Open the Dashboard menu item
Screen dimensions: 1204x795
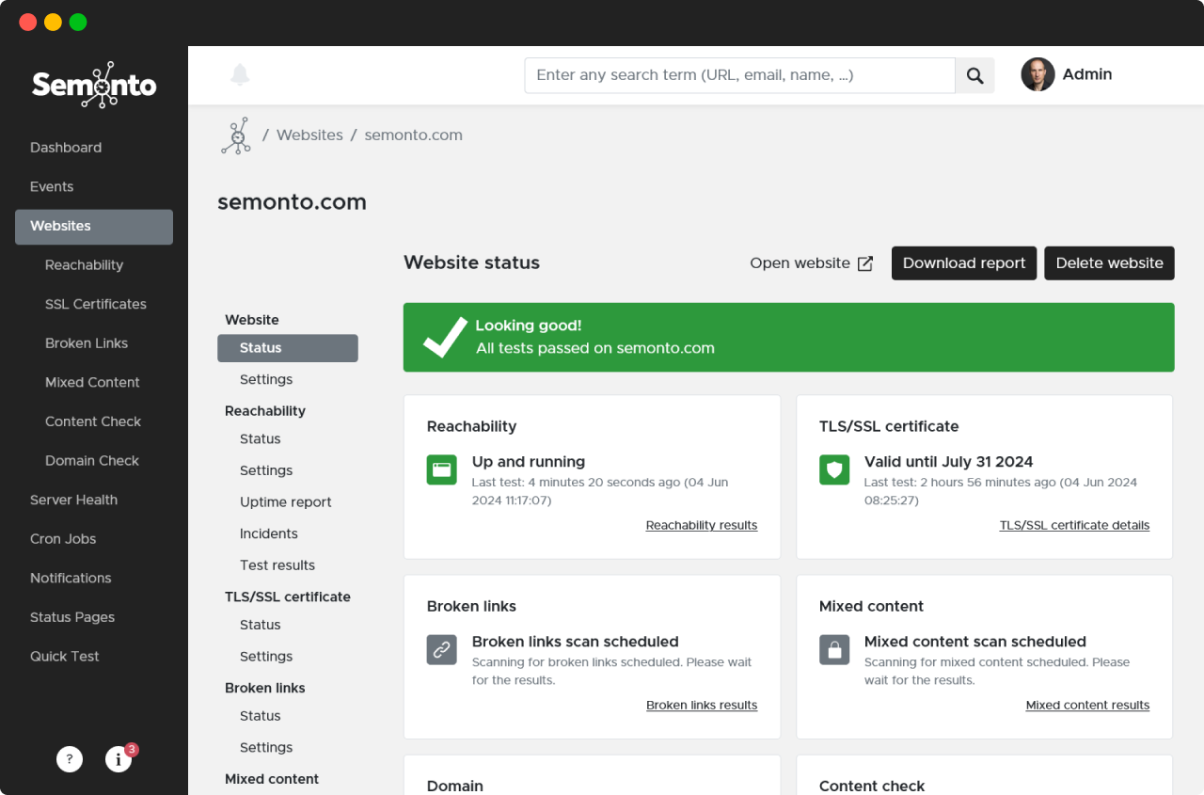click(66, 148)
